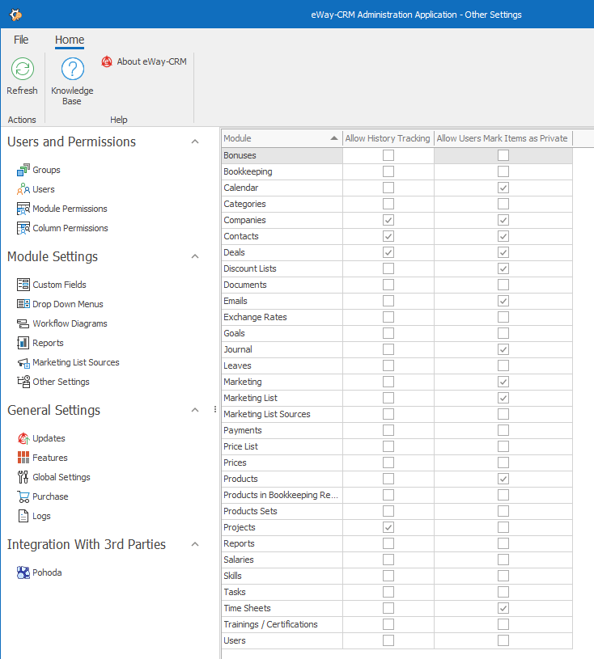The width and height of the screenshot is (594, 659).
Task: Open Groups via its icon
Action: coord(23,170)
